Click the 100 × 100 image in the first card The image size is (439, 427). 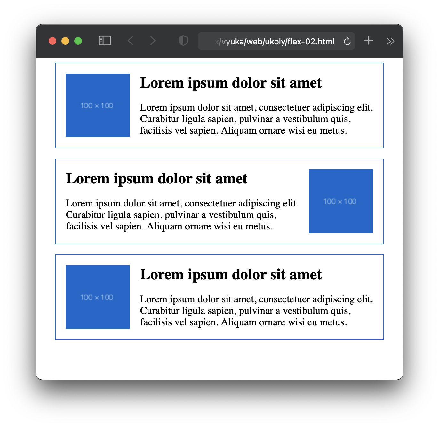[x=98, y=105]
